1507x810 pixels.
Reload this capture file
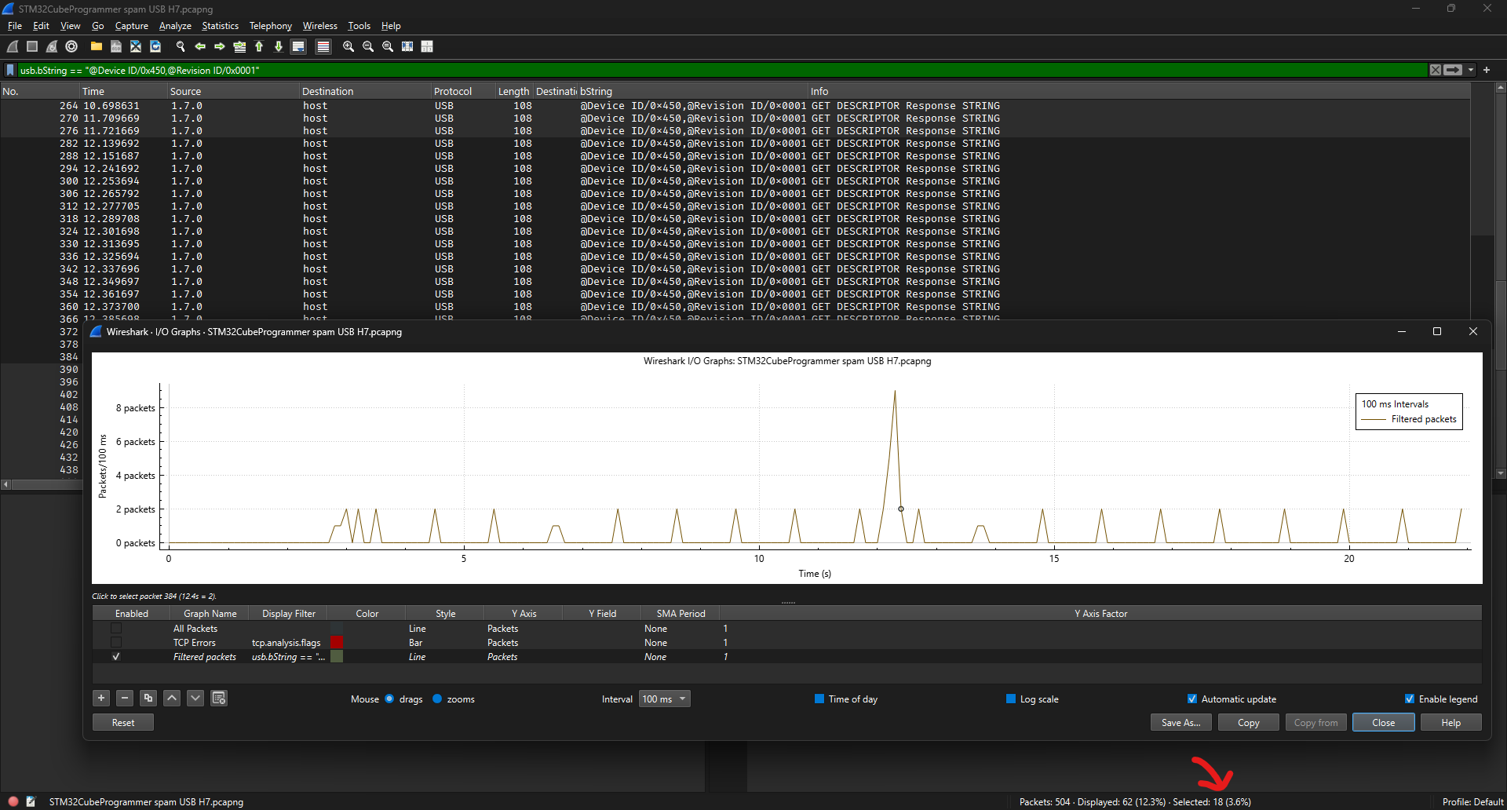point(155,46)
